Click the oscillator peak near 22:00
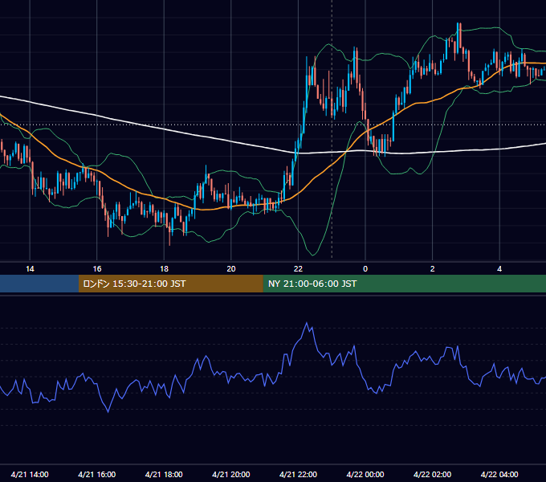Viewport: 546px width, 482px height. [307, 323]
